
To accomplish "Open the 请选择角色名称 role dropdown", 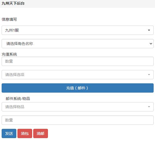I will [78, 44].
